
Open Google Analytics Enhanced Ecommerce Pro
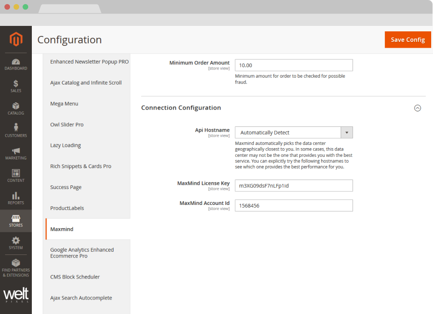point(82,253)
